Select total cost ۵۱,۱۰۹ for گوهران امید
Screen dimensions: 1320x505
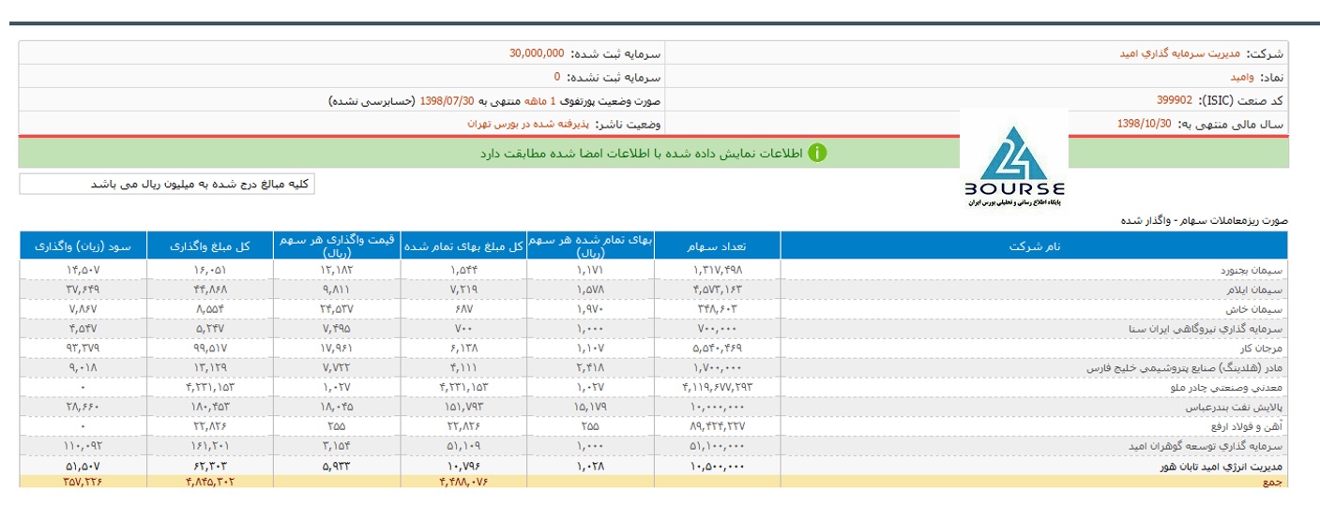[463, 447]
